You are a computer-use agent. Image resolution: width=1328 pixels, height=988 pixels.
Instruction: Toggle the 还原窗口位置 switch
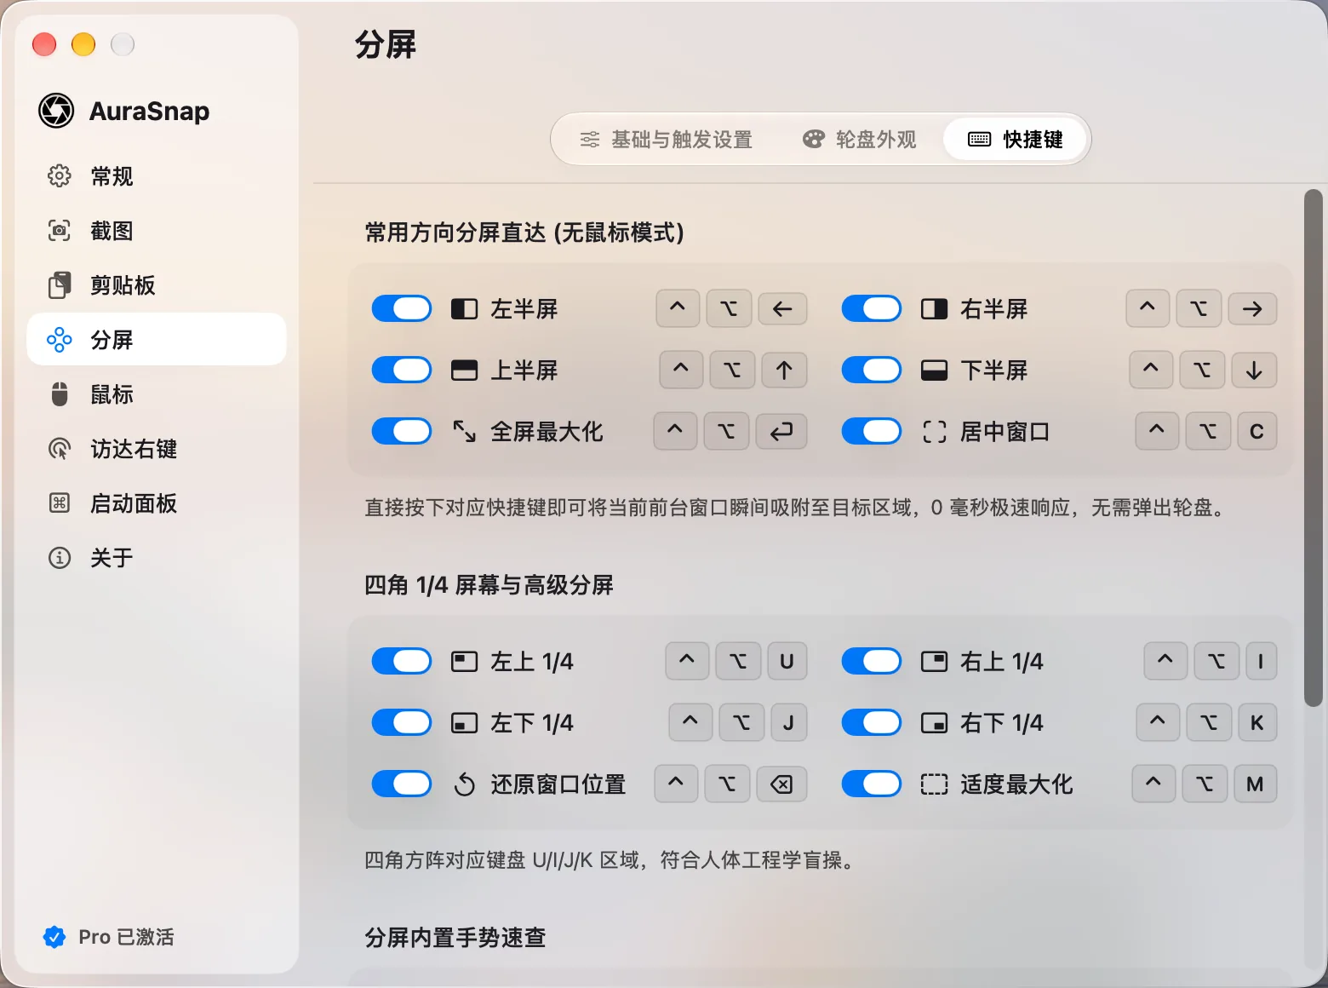point(402,784)
